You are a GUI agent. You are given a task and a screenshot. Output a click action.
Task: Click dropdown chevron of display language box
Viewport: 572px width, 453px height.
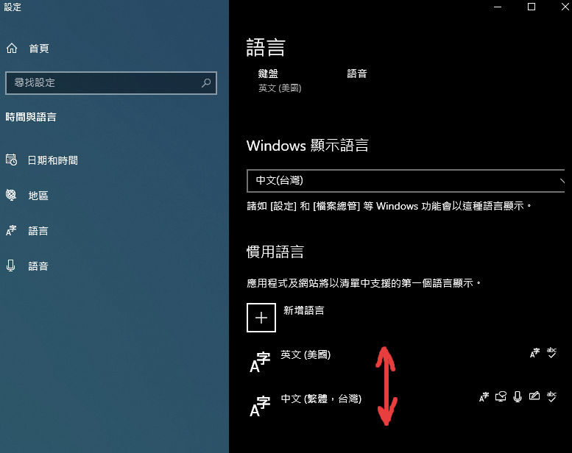pyautogui.click(x=563, y=180)
